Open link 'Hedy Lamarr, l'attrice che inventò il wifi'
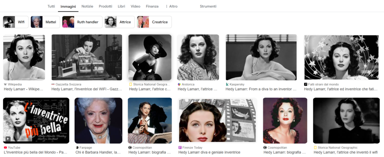Image resolution: width=384 pixels, height=157 pixels. pyautogui.click(x=346, y=153)
